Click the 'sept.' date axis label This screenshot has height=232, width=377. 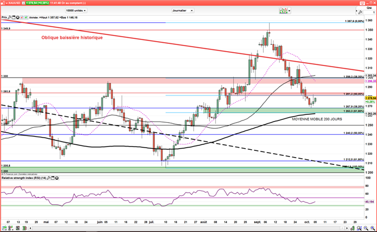pyautogui.click(x=257, y=222)
